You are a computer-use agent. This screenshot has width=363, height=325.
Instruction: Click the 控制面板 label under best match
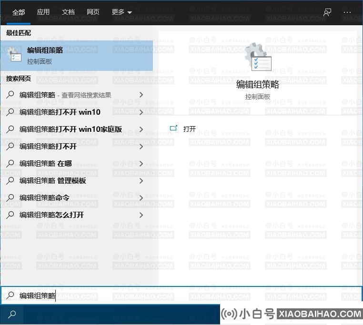coord(40,61)
